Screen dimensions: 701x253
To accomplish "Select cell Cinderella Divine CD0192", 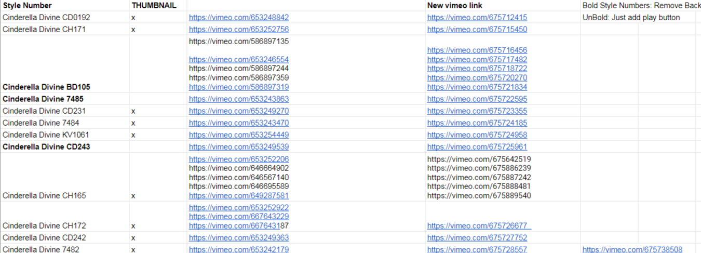I will [65, 18].
